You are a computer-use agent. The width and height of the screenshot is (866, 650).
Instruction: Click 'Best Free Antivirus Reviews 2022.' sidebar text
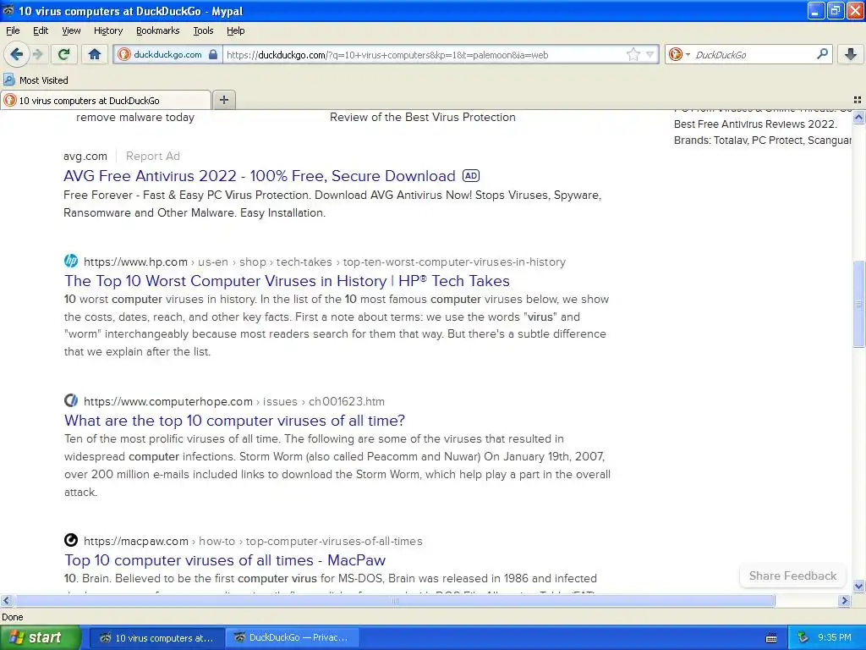coord(755,124)
